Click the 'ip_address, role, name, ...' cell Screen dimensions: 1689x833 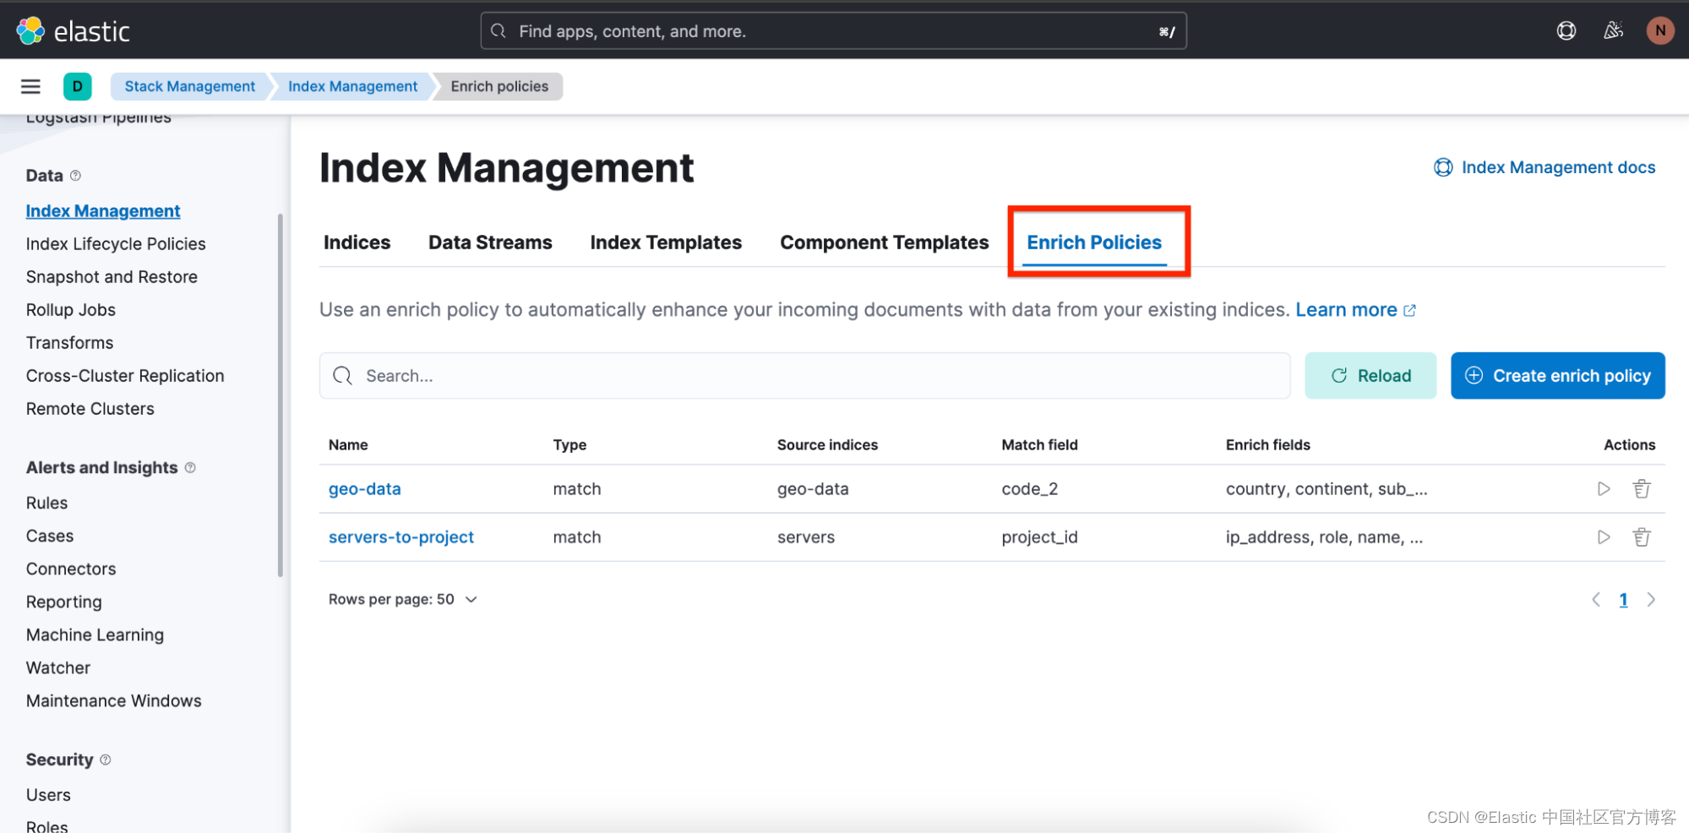(x=1324, y=537)
